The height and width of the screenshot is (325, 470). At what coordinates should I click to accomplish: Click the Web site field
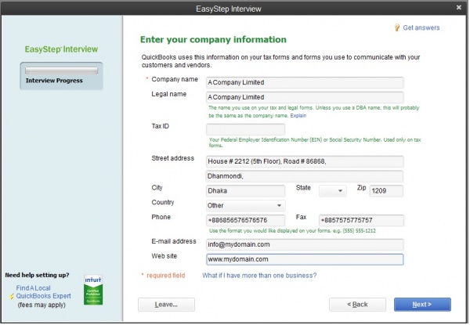305,259
